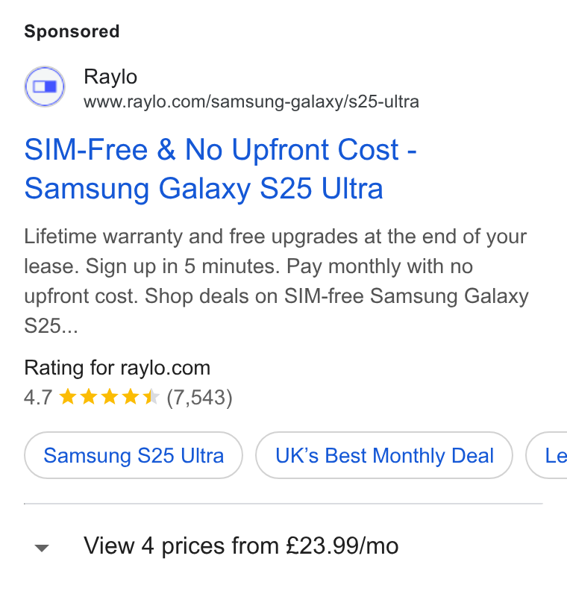Select the UK's Best Monthly Deal chip
The image size is (567, 591).
pyautogui.click(x=384, y=455)
